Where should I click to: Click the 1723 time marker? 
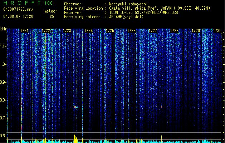click(67, 31)
